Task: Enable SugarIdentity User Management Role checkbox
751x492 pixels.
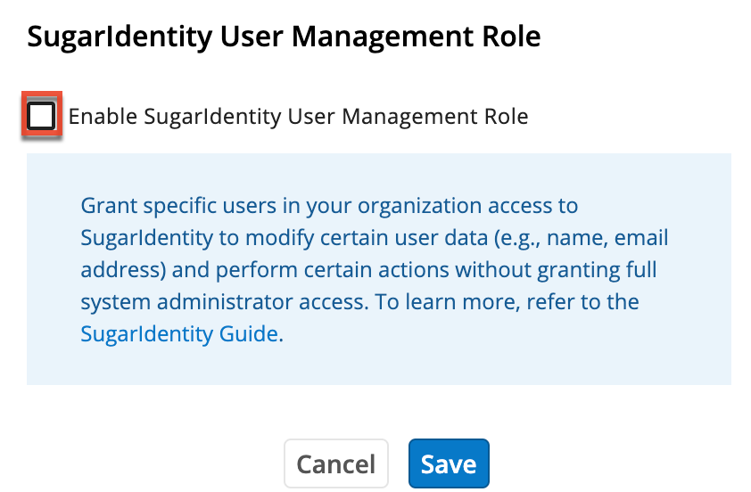Action: pos(41,115)
